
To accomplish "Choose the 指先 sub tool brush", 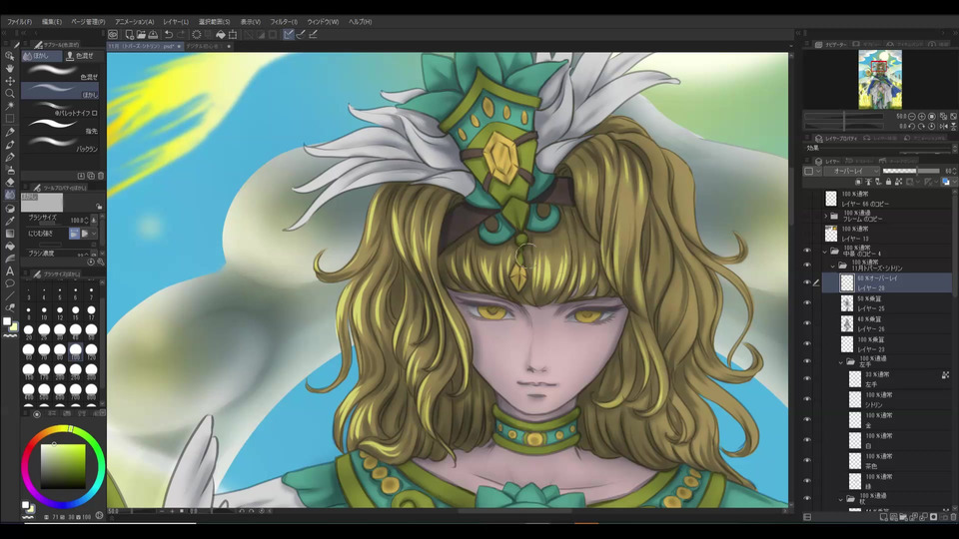I will (x=62, y=131).
